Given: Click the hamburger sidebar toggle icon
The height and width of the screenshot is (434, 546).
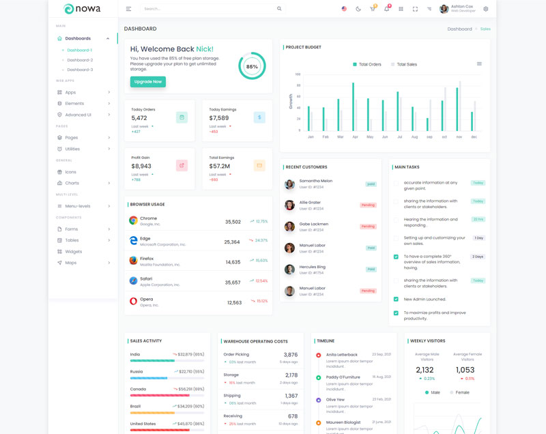Looking at the screenshot, I should pyautogui.click(x=128, y=9).
